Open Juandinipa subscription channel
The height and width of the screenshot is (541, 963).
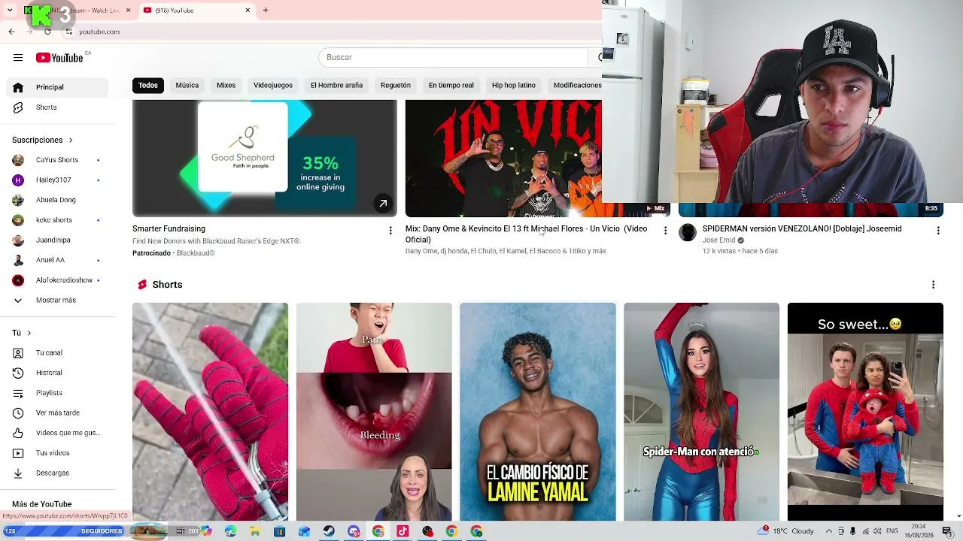tap(57, 240)
